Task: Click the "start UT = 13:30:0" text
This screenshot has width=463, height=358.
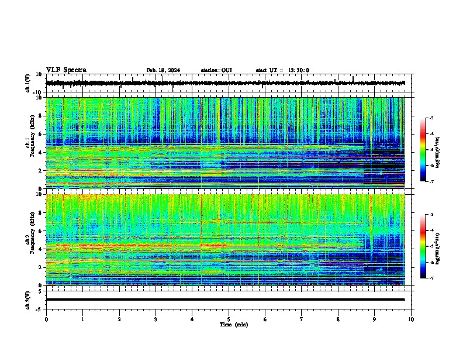Action: [282, 70]
